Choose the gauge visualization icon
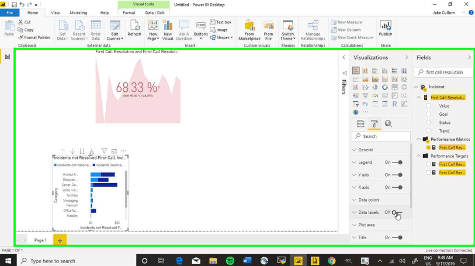Image resolution: width=475 pixels, height=266 pixels. point(375,96)
